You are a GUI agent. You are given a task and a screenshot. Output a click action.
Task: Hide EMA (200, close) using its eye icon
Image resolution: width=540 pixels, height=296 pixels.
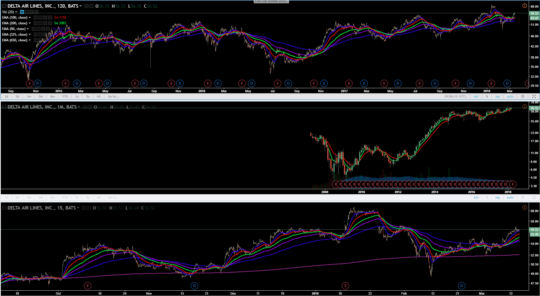[36, 23]
